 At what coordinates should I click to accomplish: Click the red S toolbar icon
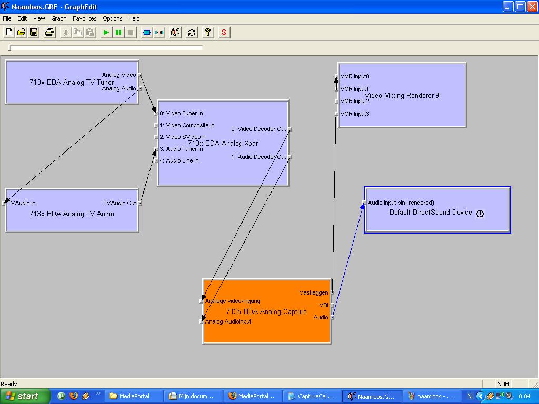coord(224,33)
